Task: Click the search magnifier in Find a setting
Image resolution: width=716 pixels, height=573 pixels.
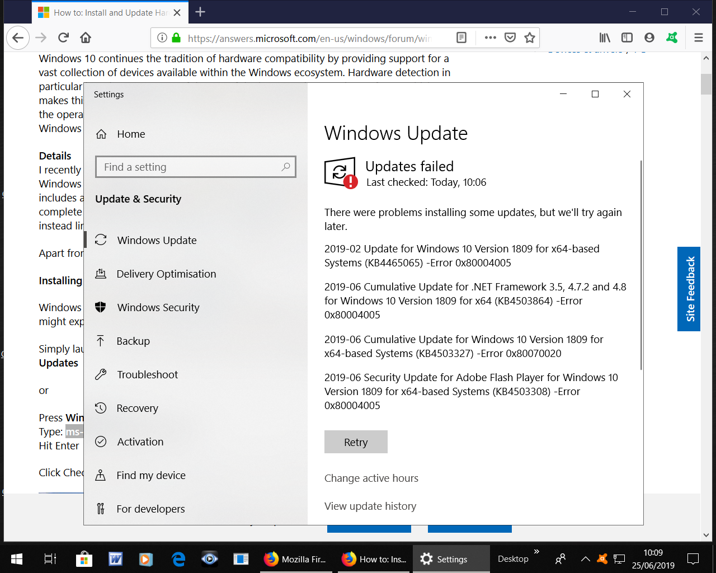Action: 286,167
